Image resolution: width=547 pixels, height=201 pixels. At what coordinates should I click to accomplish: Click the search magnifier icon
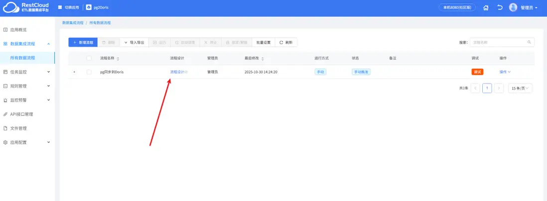click(x=529, y=42)
